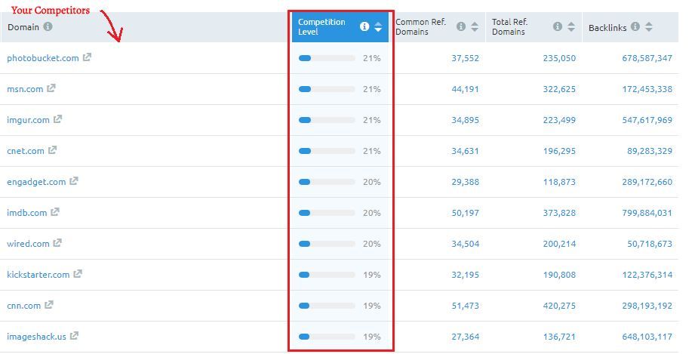The height and width of the screenshot is (354, 698).
Task: Click imdb.com competition level bar
Action: click(327, 213)
